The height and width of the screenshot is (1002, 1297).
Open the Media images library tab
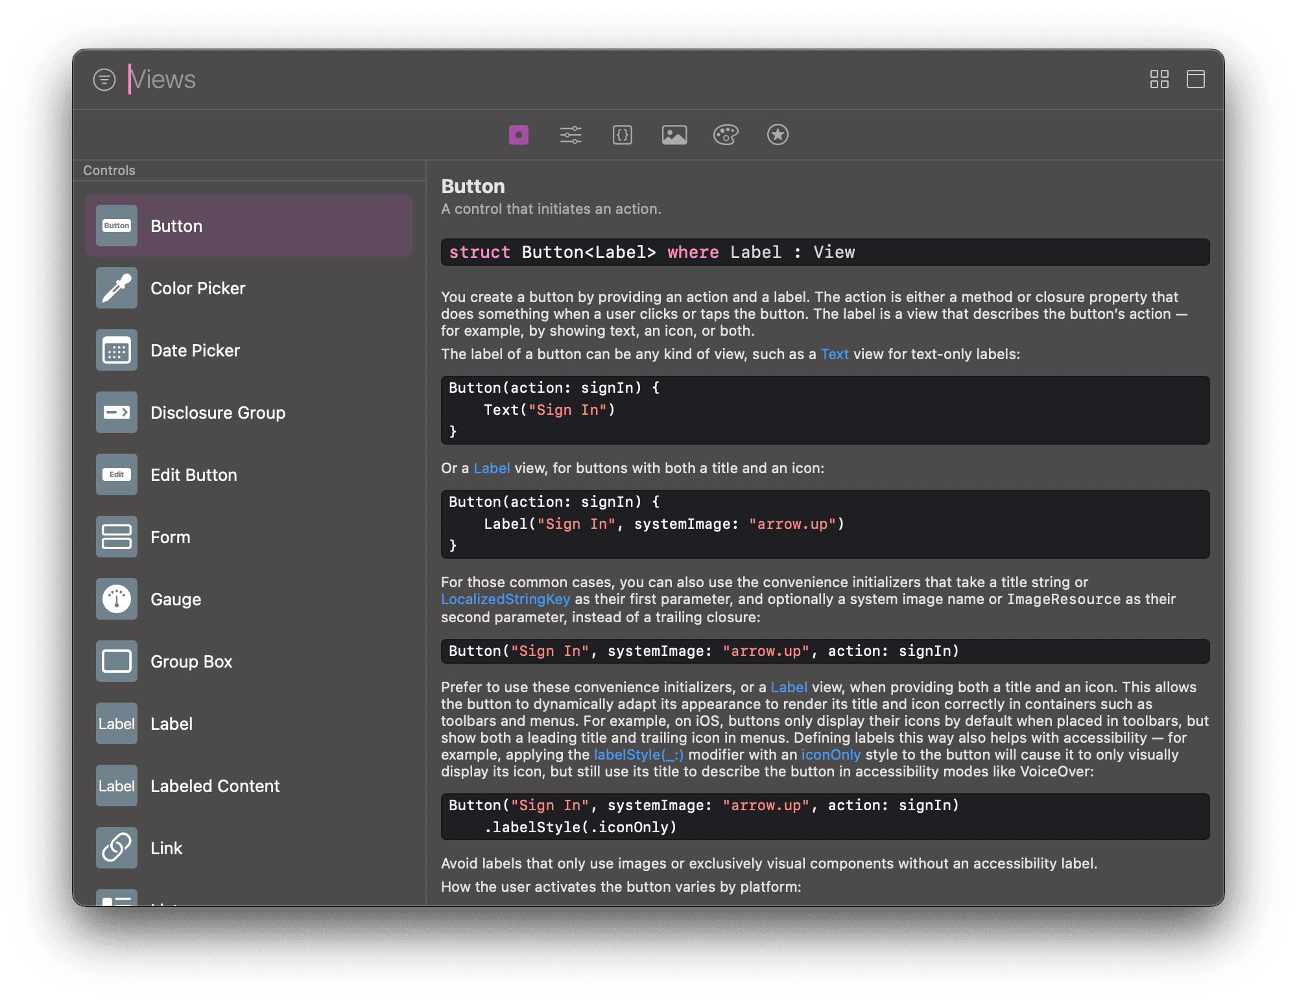pos(674,135)
